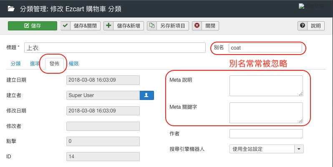Click the 作者 author input field
333x167 pixels.
pos(266,133)
